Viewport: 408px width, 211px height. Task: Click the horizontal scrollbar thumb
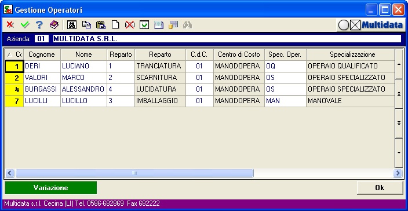click(134, 173)
